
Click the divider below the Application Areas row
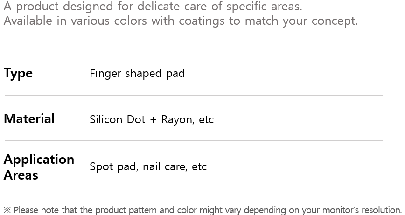coord(194,188)
